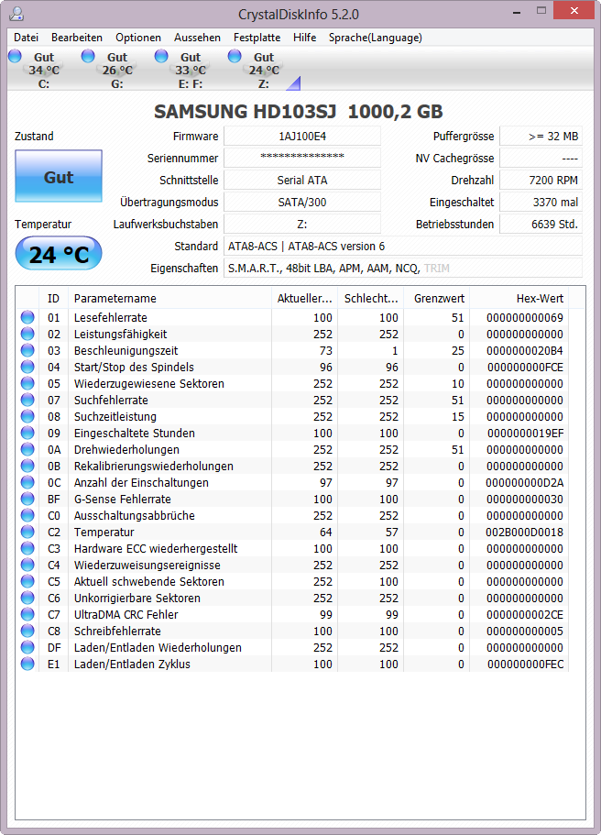Click the status orb for Drehwiederholungen row
The width and height of the screenshot is (601, 835).
click(27, 449)
